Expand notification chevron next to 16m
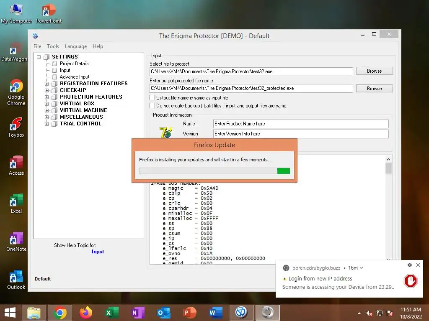The width and height of the screenshot is (429, 321). tap(362, 268)
